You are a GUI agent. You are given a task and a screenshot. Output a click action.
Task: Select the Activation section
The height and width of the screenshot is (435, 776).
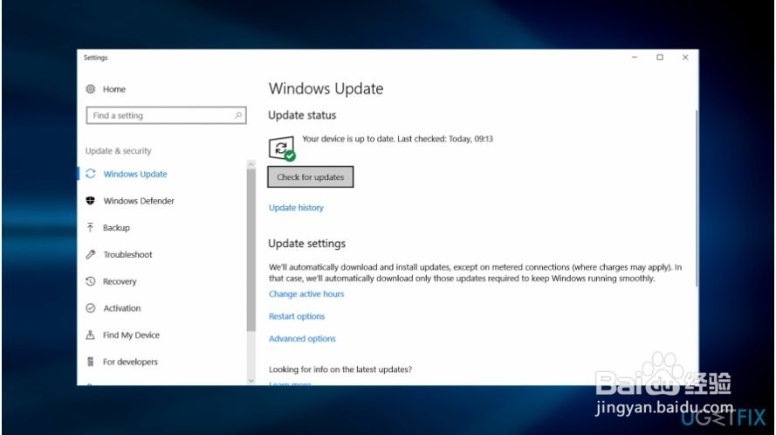pyautogui.click(x=122, y=308)
